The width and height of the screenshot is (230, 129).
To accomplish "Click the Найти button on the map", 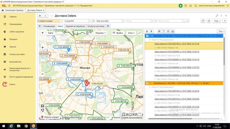I will pos(51,33).
